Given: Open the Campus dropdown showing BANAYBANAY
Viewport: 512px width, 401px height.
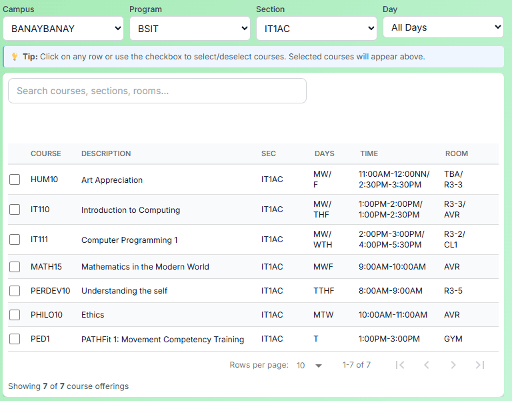Looking at the screenshot, I should click(63, 29).
